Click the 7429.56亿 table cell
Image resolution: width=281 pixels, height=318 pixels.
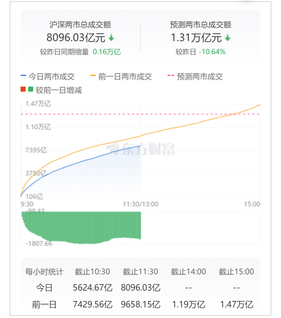[93, 305]
